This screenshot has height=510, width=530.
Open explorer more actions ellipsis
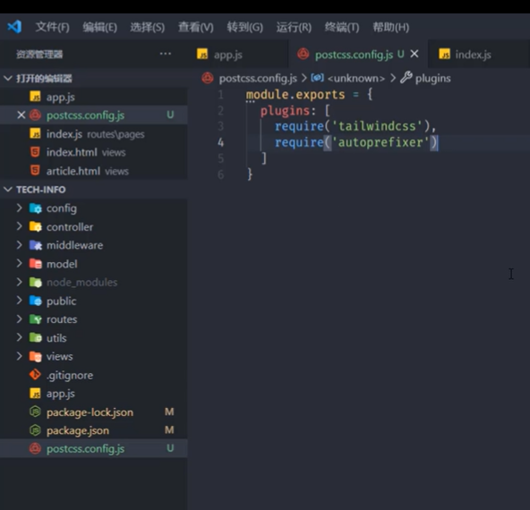[x=166, y=54]
